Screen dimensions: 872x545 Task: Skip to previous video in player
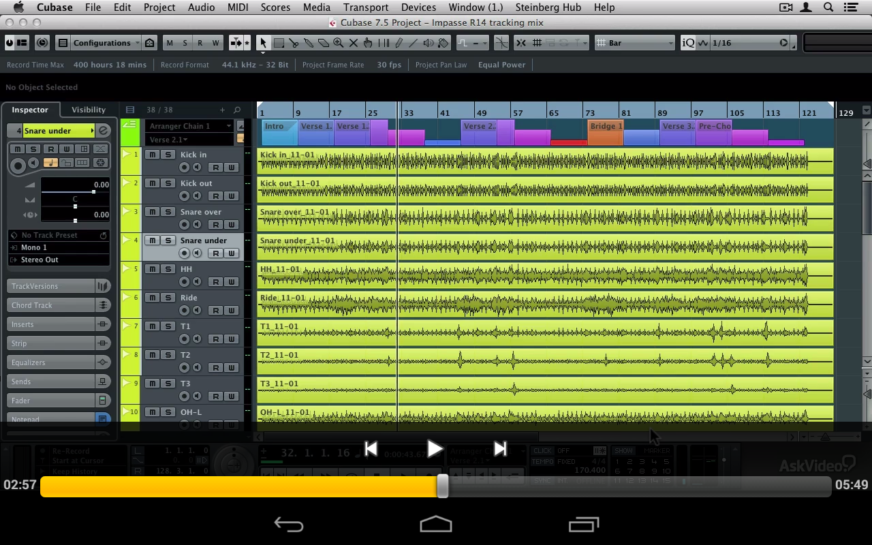coord(371,449)
